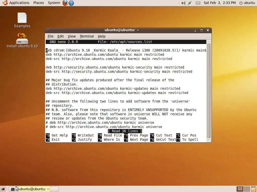257x192 pixels.
Task: Launch Firefox from the top panel
Action: coord(65,3)
